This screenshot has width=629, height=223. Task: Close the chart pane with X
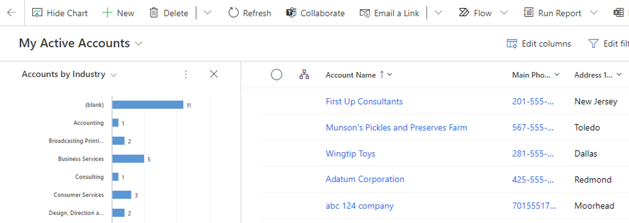pyautogui.click(x=214, y=74)
